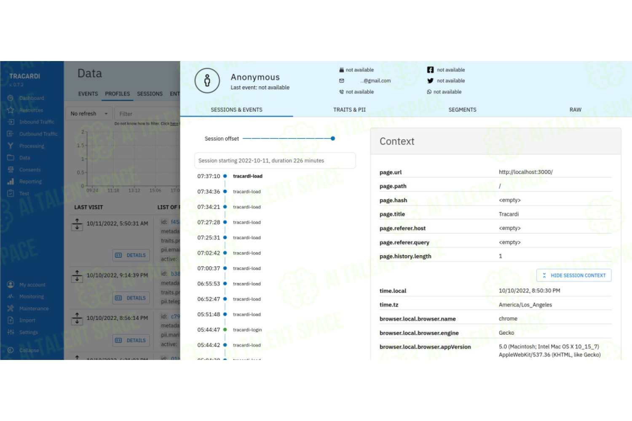Select the 05:51:48 tracardi-load event
632x421 pixels.
pos(229,314)
